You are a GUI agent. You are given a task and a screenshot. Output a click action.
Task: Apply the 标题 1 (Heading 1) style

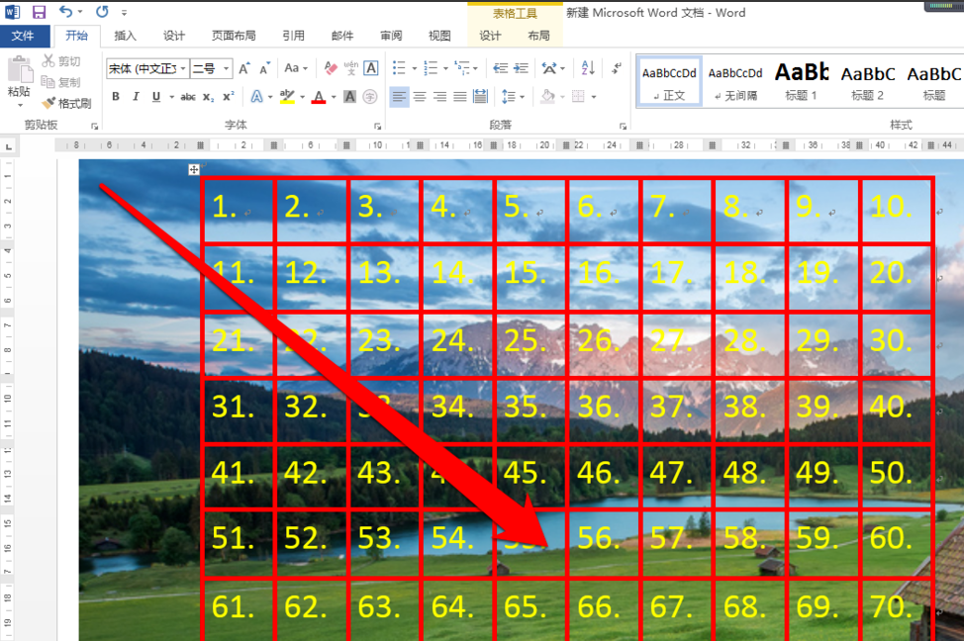click(801, 82)
